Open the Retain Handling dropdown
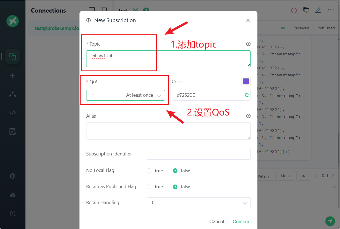 [x=199, y=203]
